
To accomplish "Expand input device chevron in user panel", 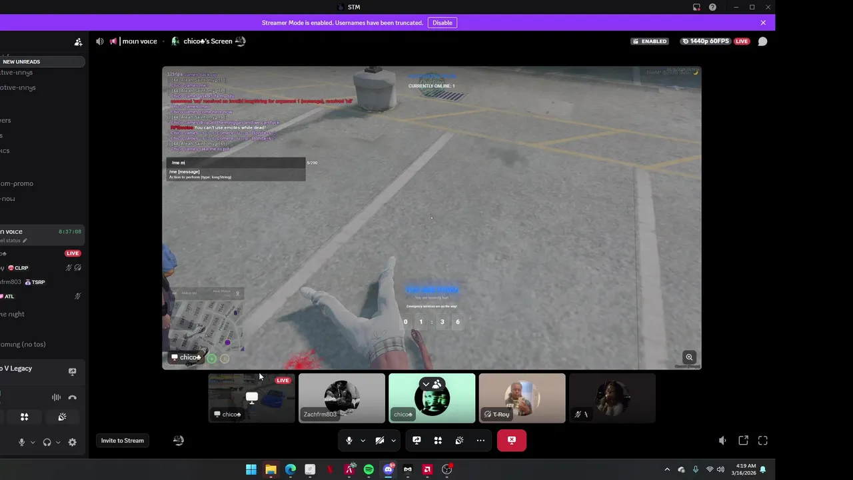I will 33,442.
